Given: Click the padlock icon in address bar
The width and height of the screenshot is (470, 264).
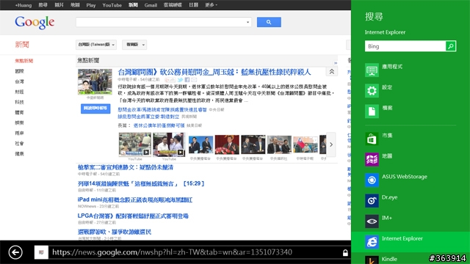Looking at the screenshot, I should [345, 253].
